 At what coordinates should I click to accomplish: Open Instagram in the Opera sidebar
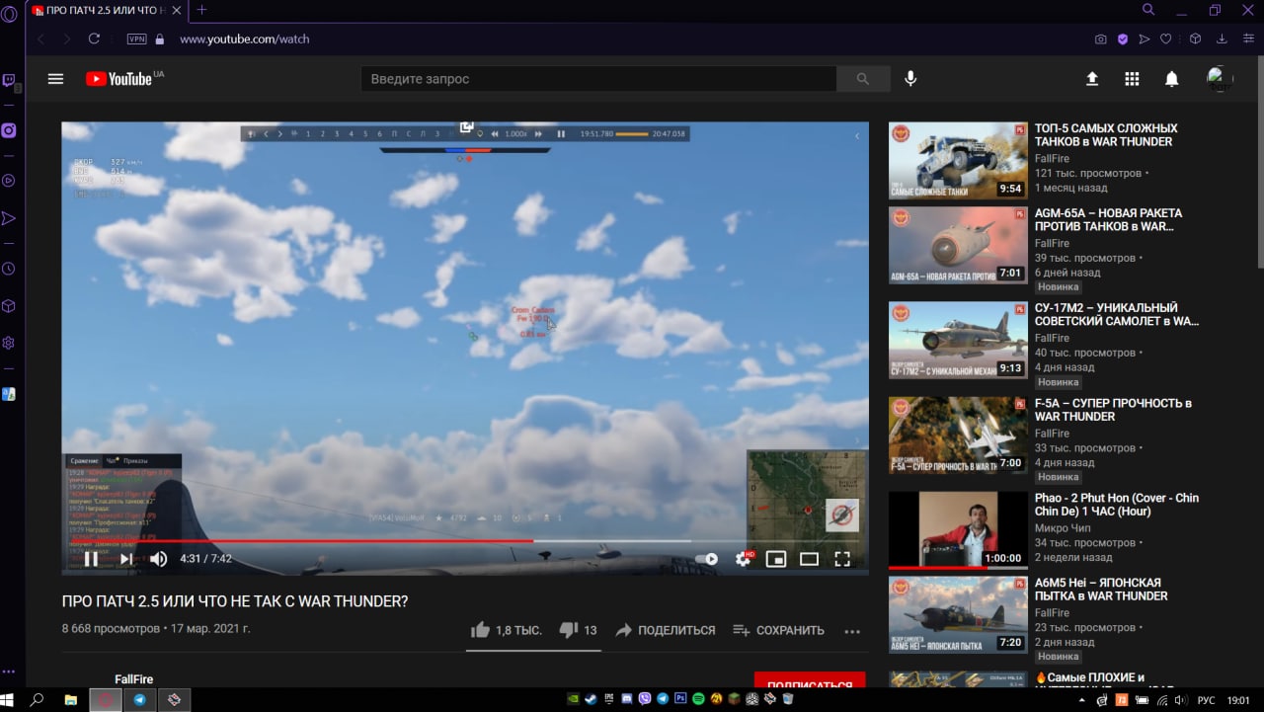click(x=9, y=130)
